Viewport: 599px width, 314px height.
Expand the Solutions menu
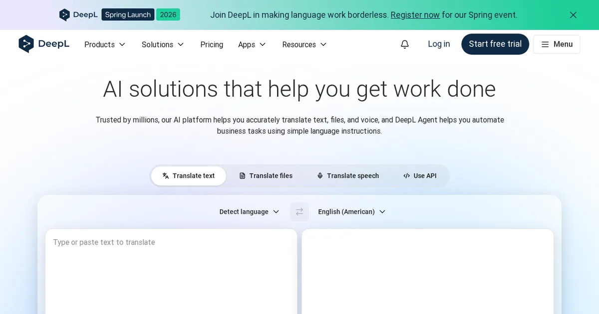coord(163,44)
